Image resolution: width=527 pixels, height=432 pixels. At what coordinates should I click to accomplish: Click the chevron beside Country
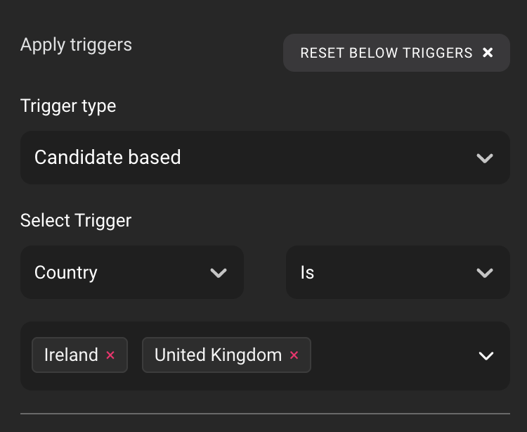tap(219, 272)
